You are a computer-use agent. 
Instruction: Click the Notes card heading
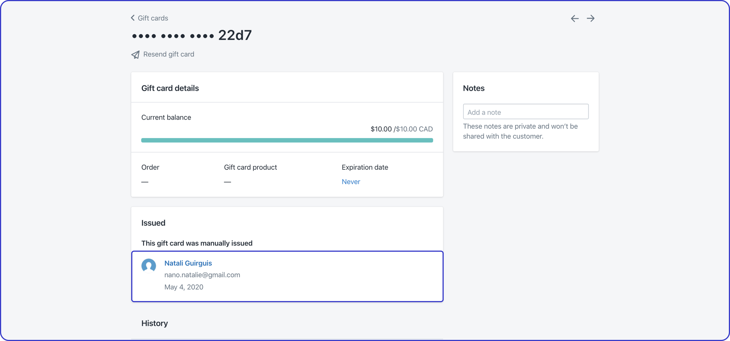coord(473,88)
